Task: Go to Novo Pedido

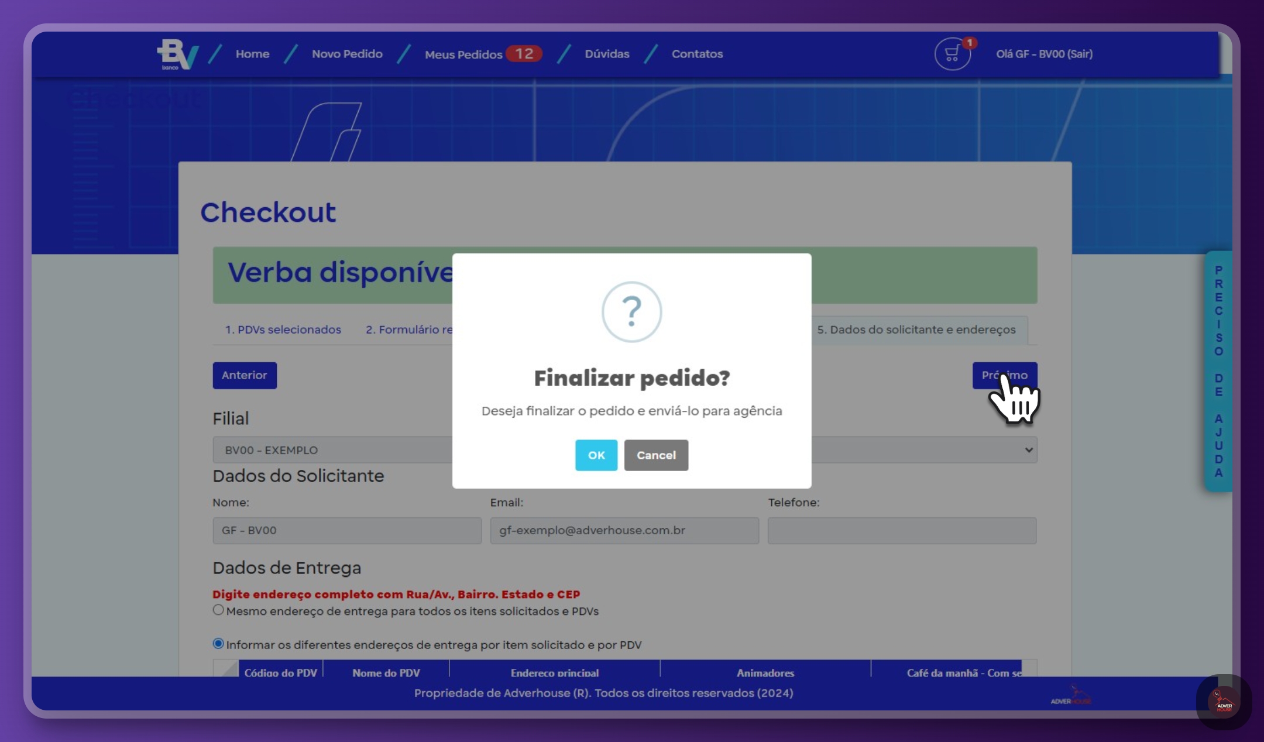Action: coord(347,54)
